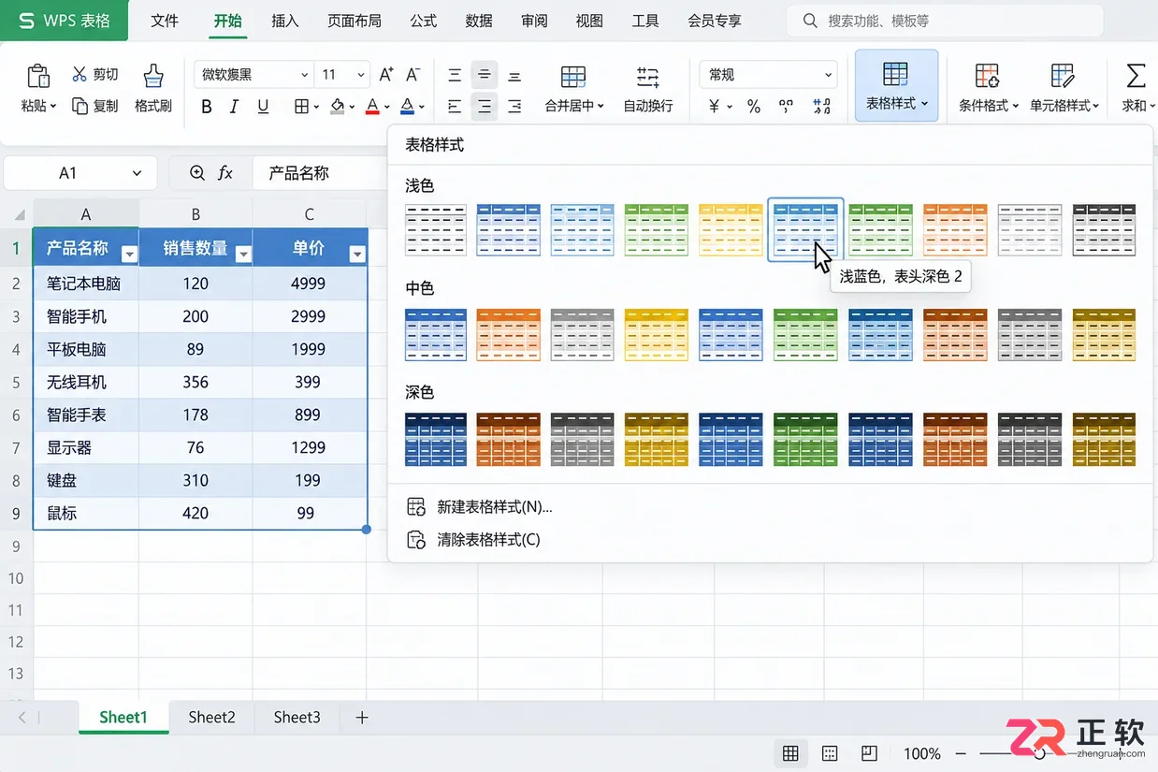Add a new sheet with plus button

click(362, 718)
